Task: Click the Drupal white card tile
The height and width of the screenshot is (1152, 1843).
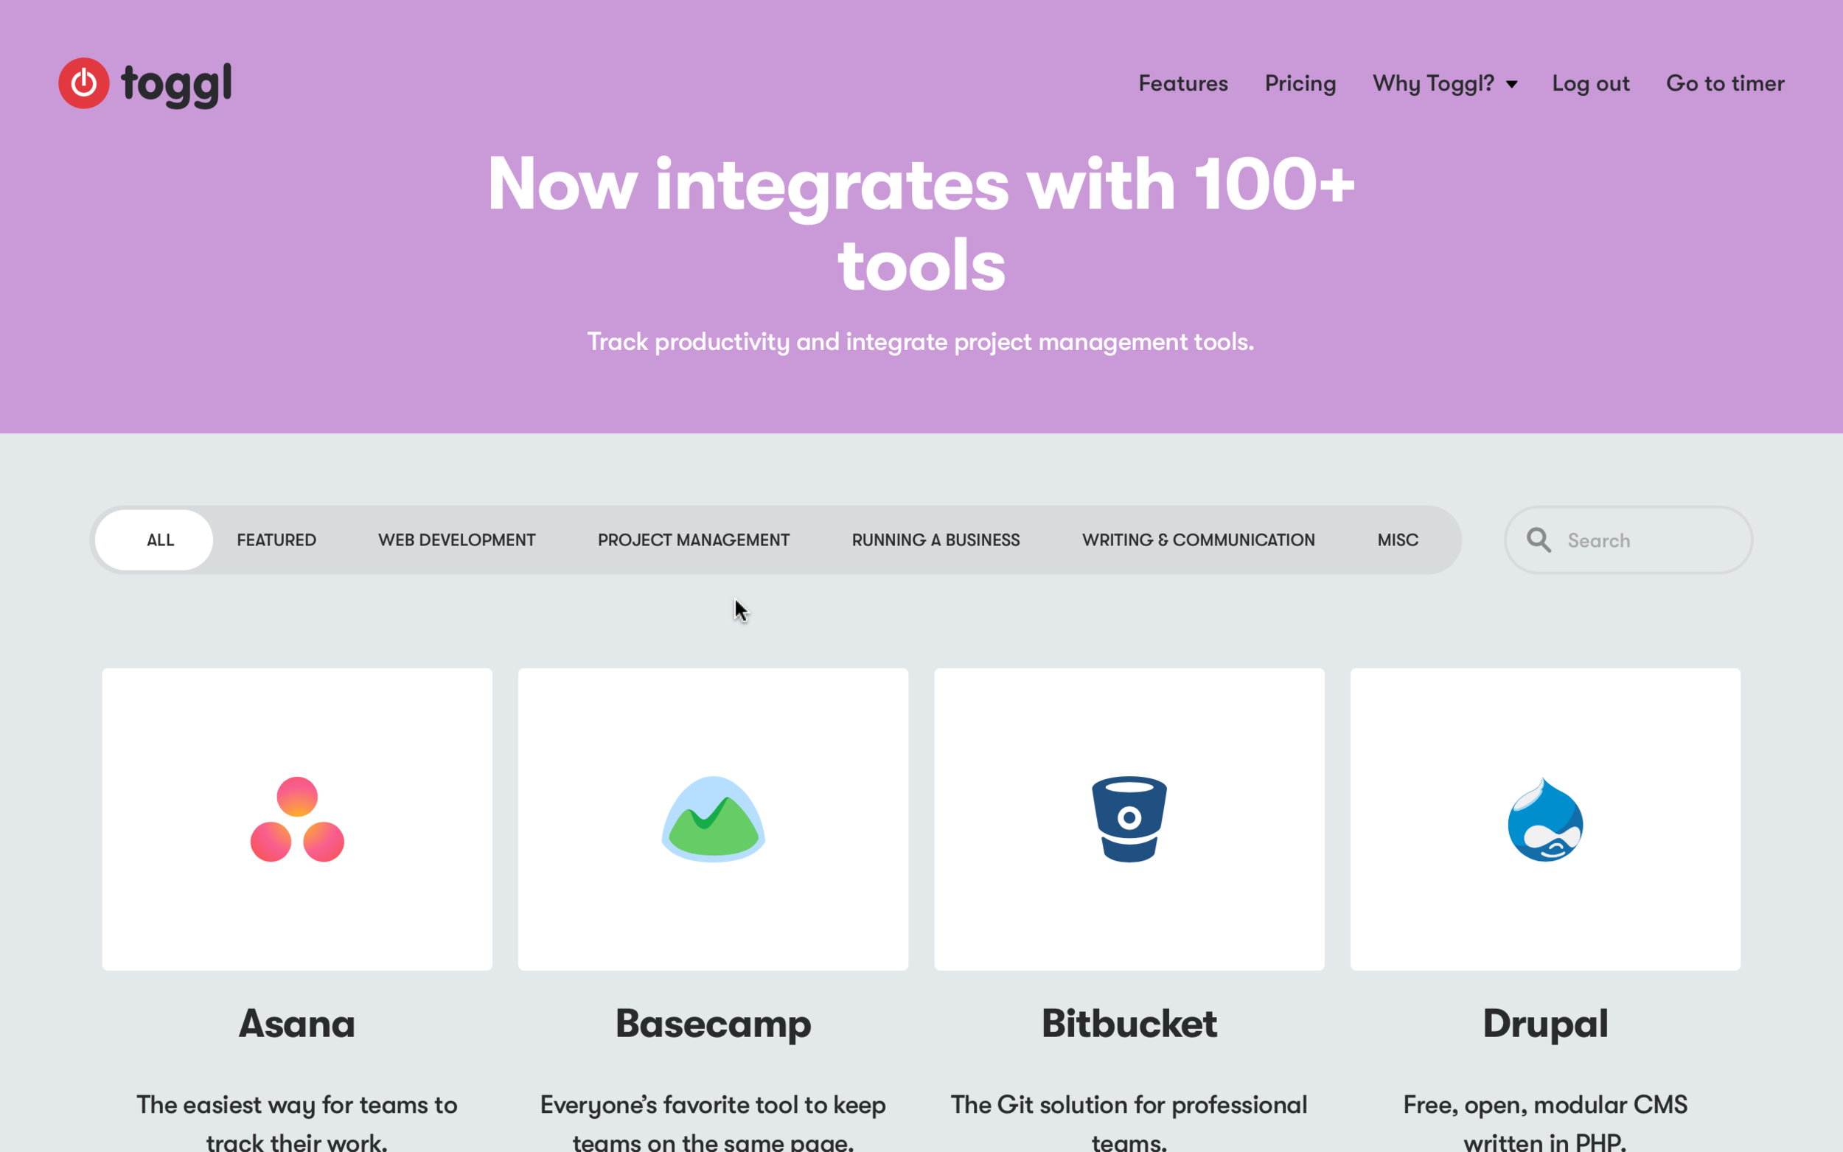Action: [x=1545, y=819]
